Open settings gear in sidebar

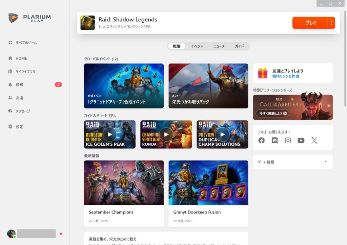pos(10,127)
